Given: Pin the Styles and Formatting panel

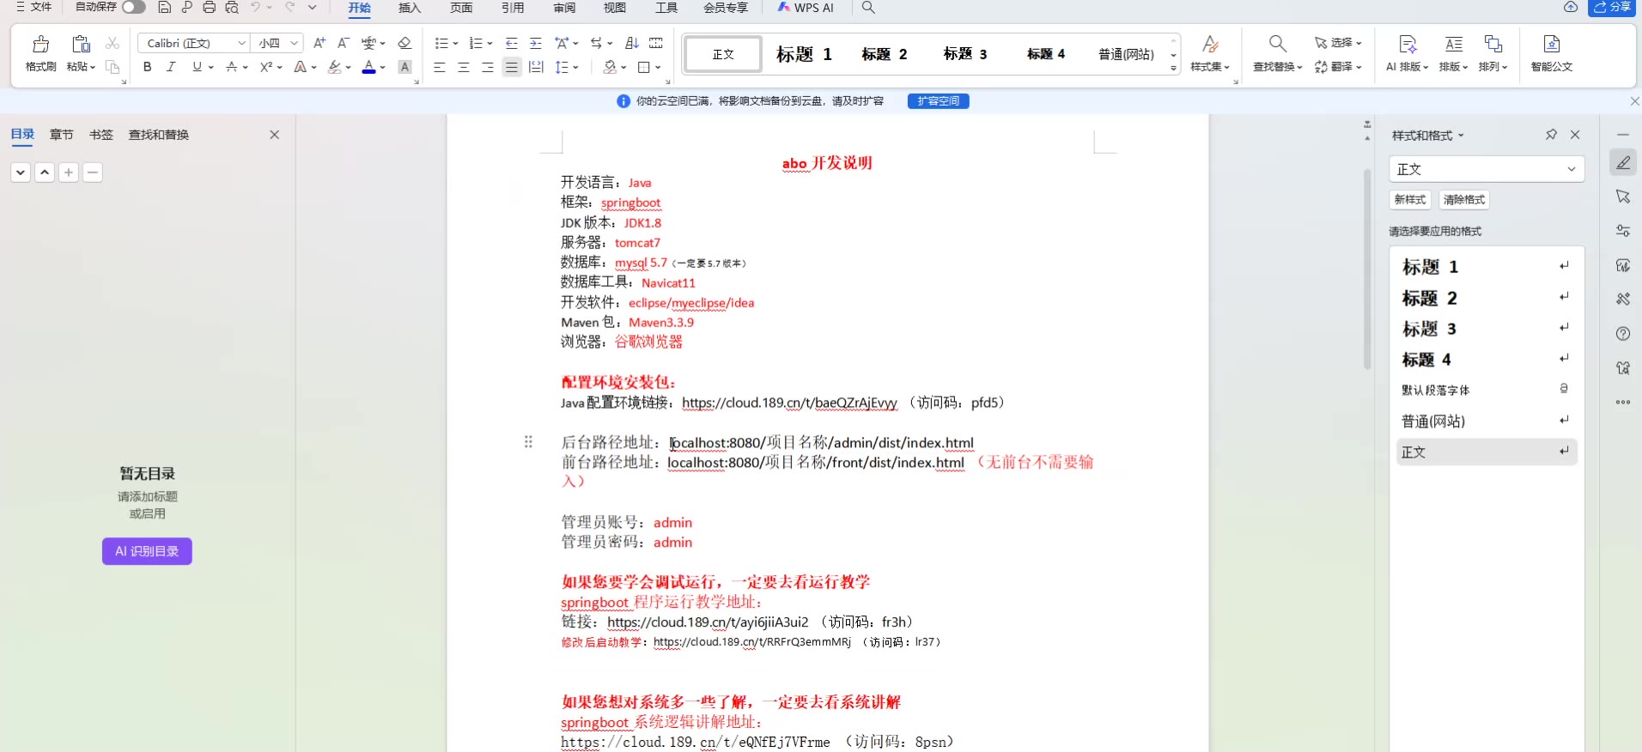Looking at the screenshot, I should (1551, 135).
